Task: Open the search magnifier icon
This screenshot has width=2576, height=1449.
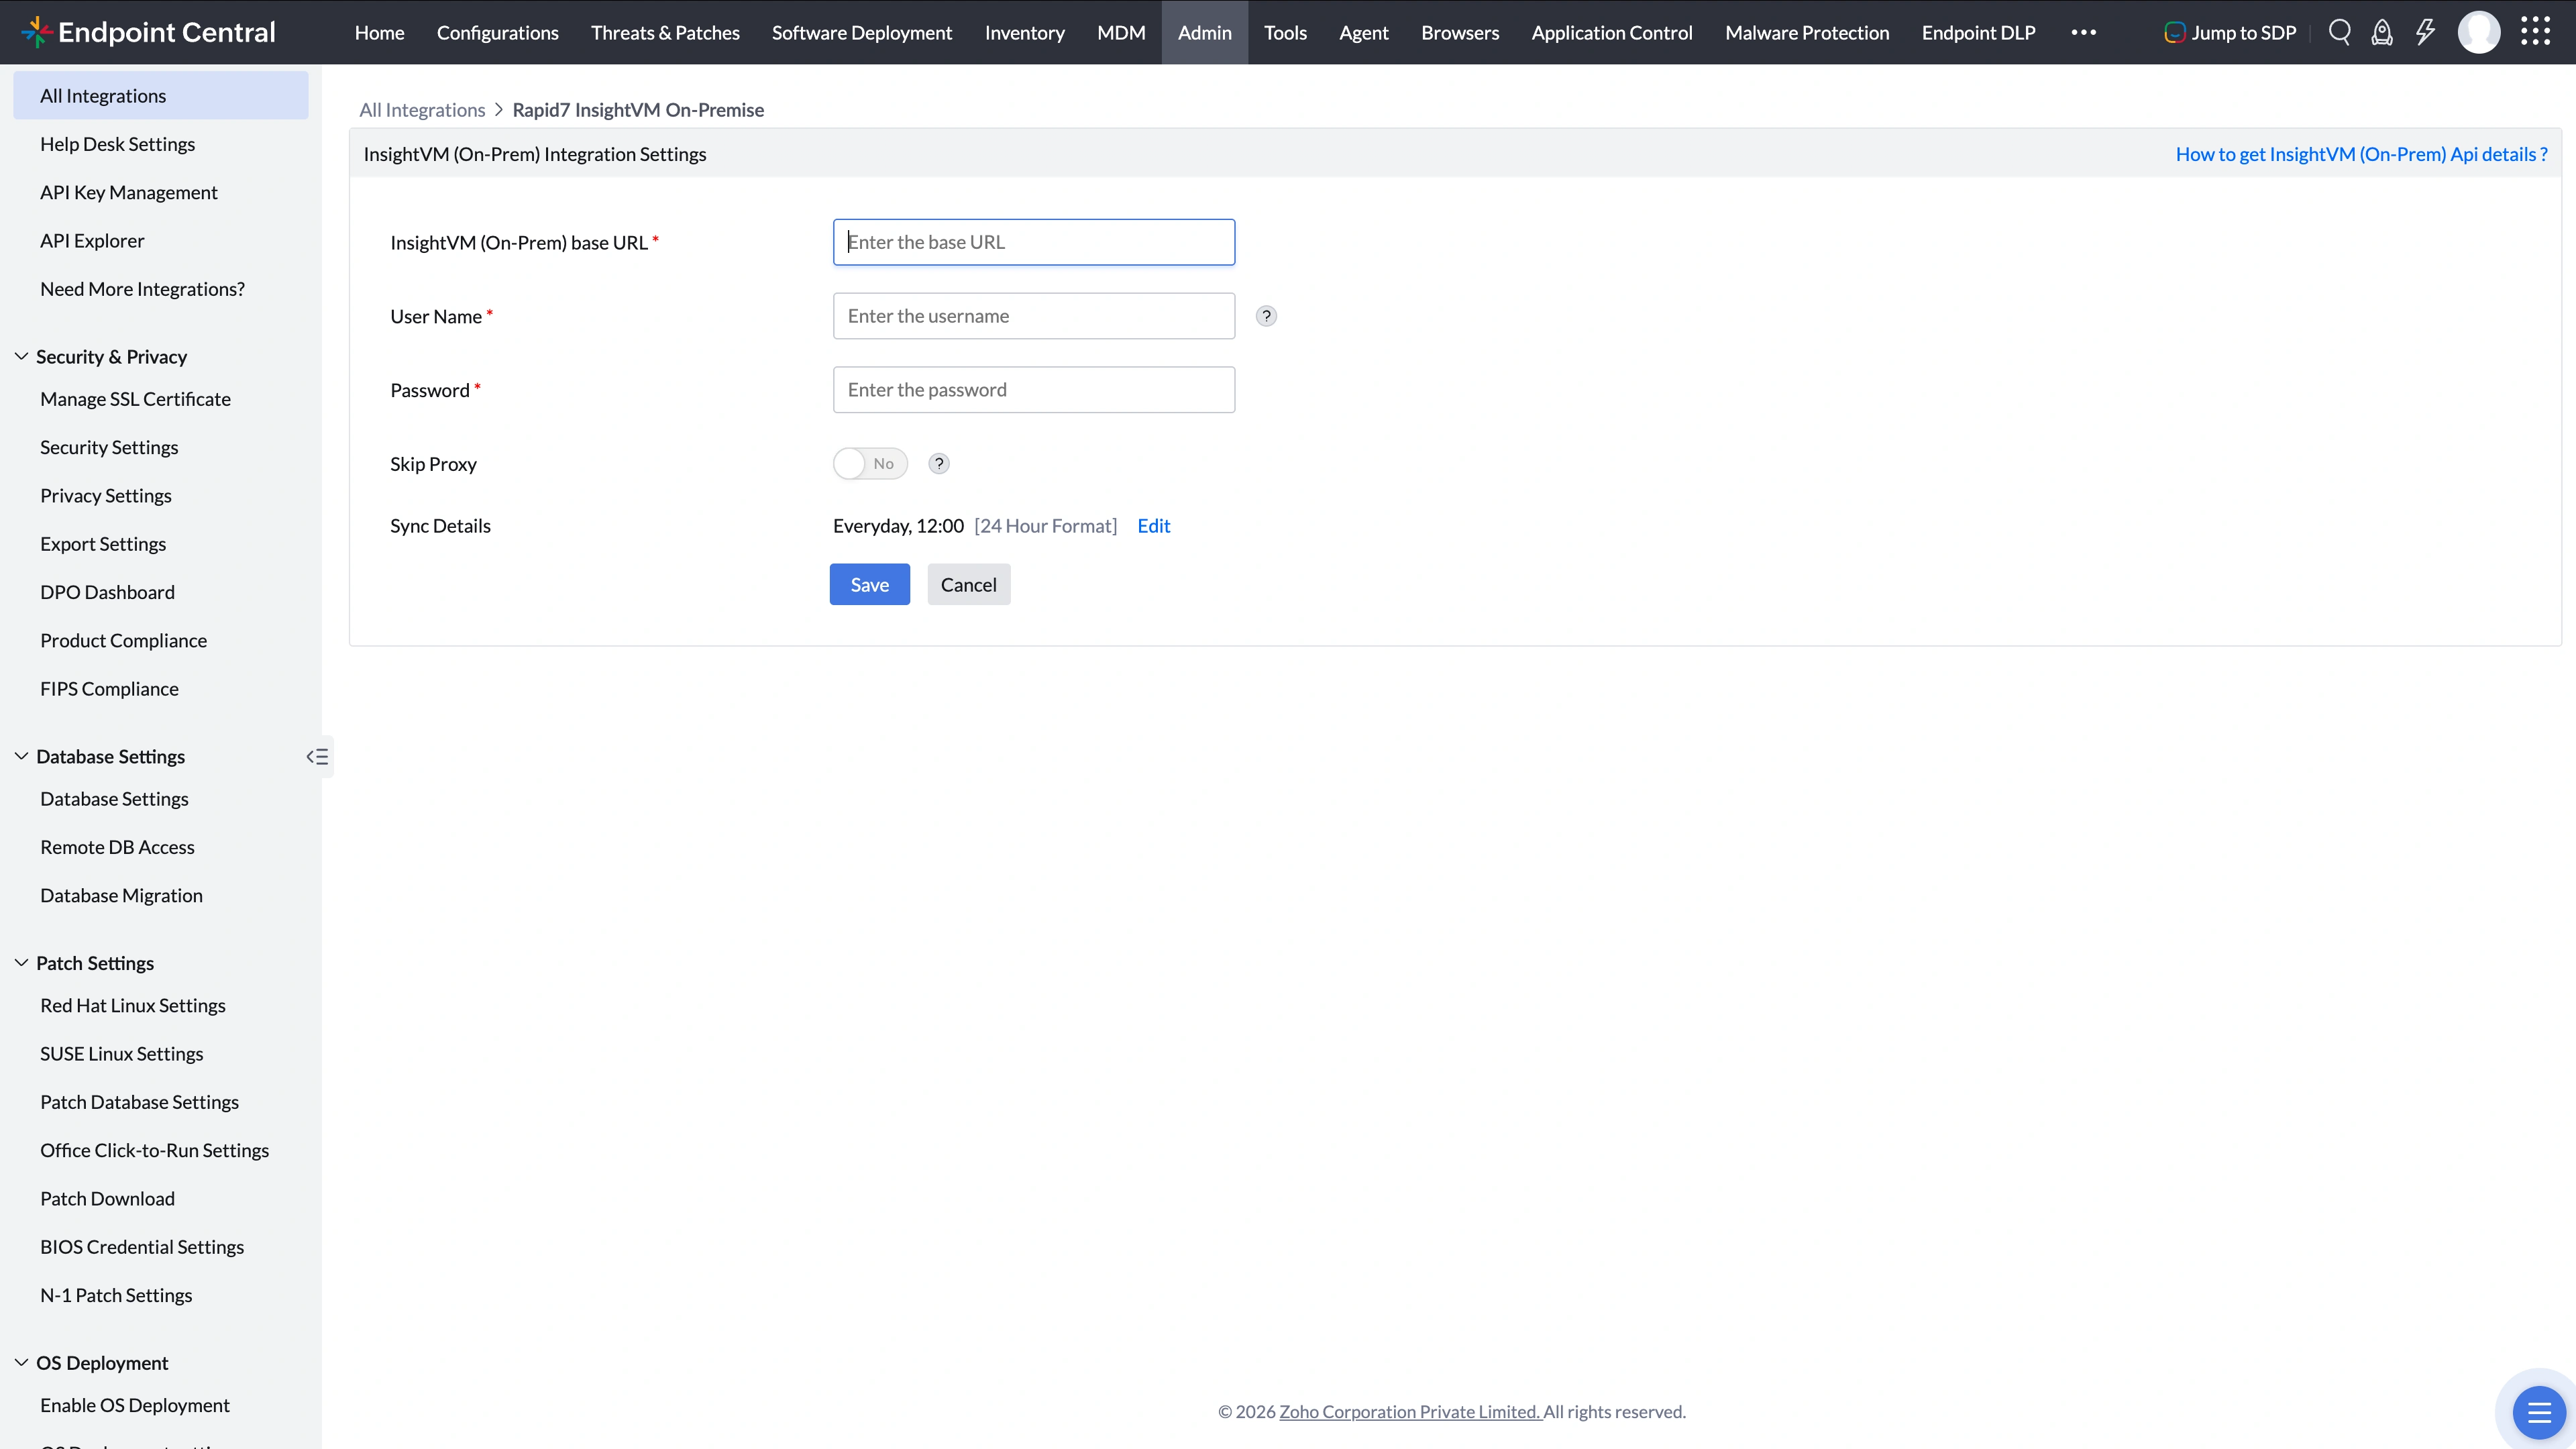Action: click(x=2339, y=32)
